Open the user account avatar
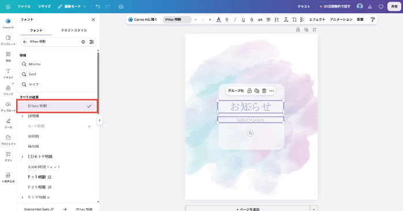Image resolution: width=403 pixels, height=211 pixels. point(360,6)
